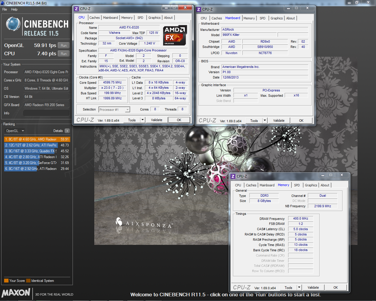
Task: Select ranking row 1 at 4.60 GHz
Action: tap(37, 139)
